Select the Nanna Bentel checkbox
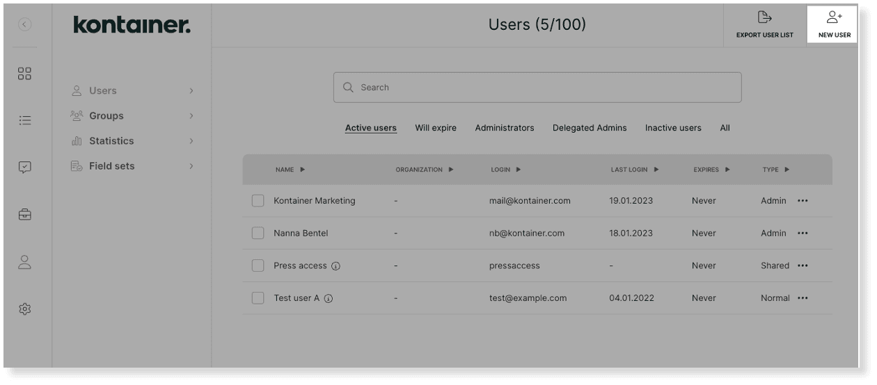877x385 pixels. pyautogui.click(x=258, y=234)
